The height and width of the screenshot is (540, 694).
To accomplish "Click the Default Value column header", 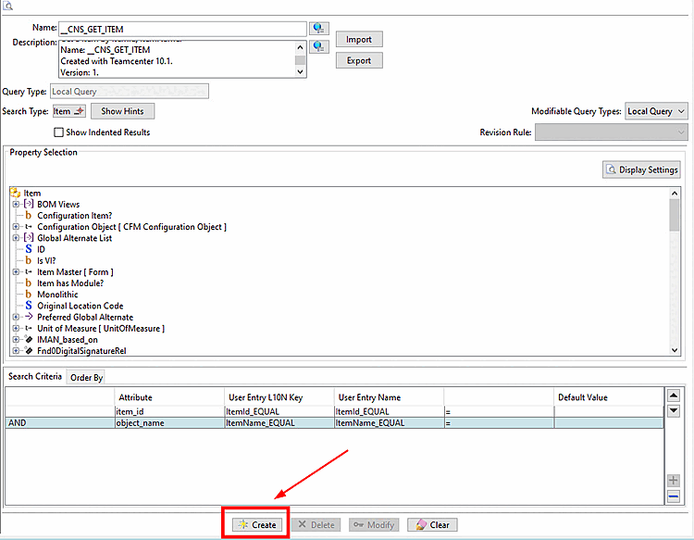I will 609,397.
